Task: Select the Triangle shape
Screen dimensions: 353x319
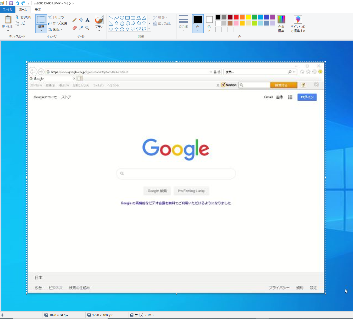Action: tap(144, 18)
